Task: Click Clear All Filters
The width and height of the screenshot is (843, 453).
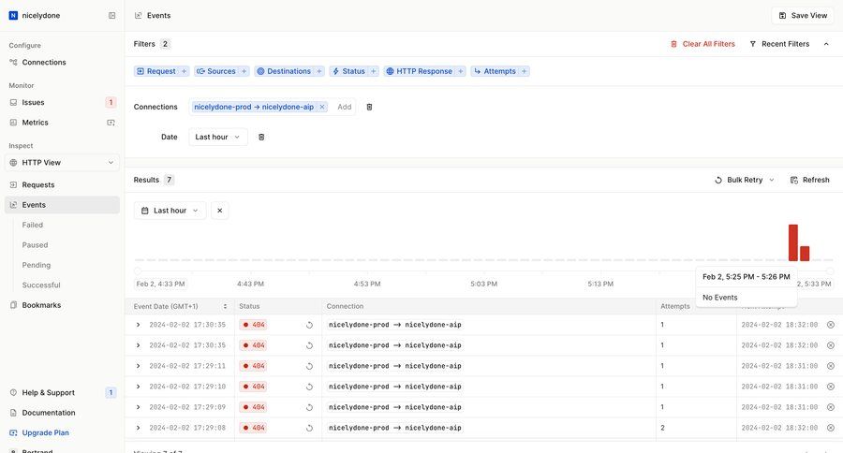Action: pos(702,44)
